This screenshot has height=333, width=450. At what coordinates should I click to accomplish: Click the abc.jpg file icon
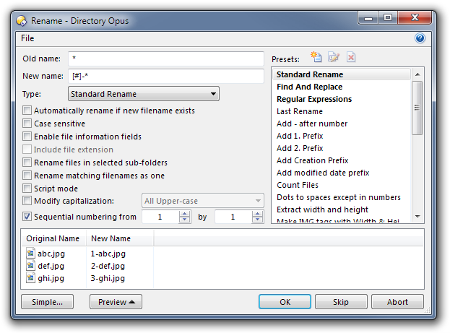pos(30,254)
